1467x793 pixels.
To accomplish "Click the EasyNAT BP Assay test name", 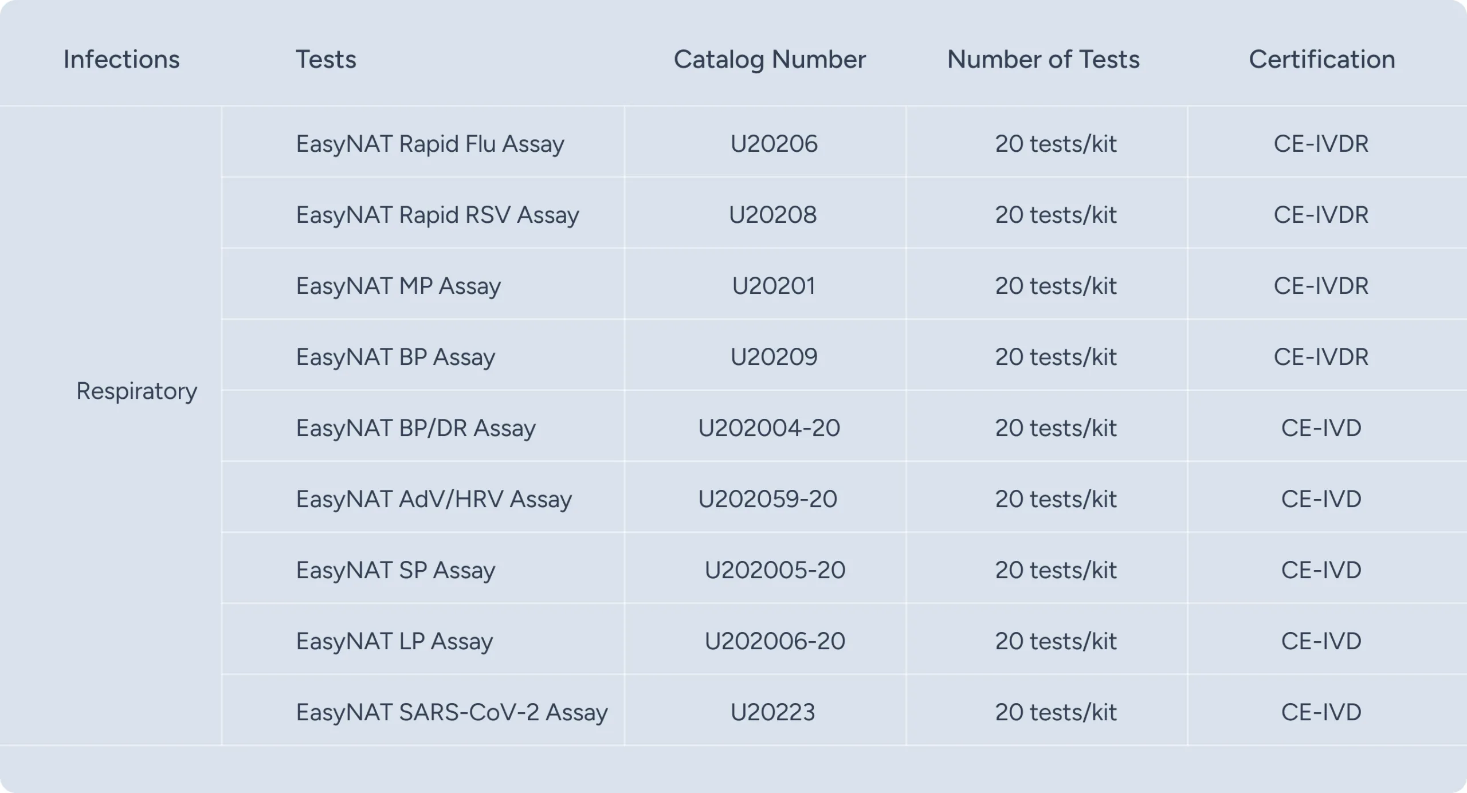I will (395, 357).
